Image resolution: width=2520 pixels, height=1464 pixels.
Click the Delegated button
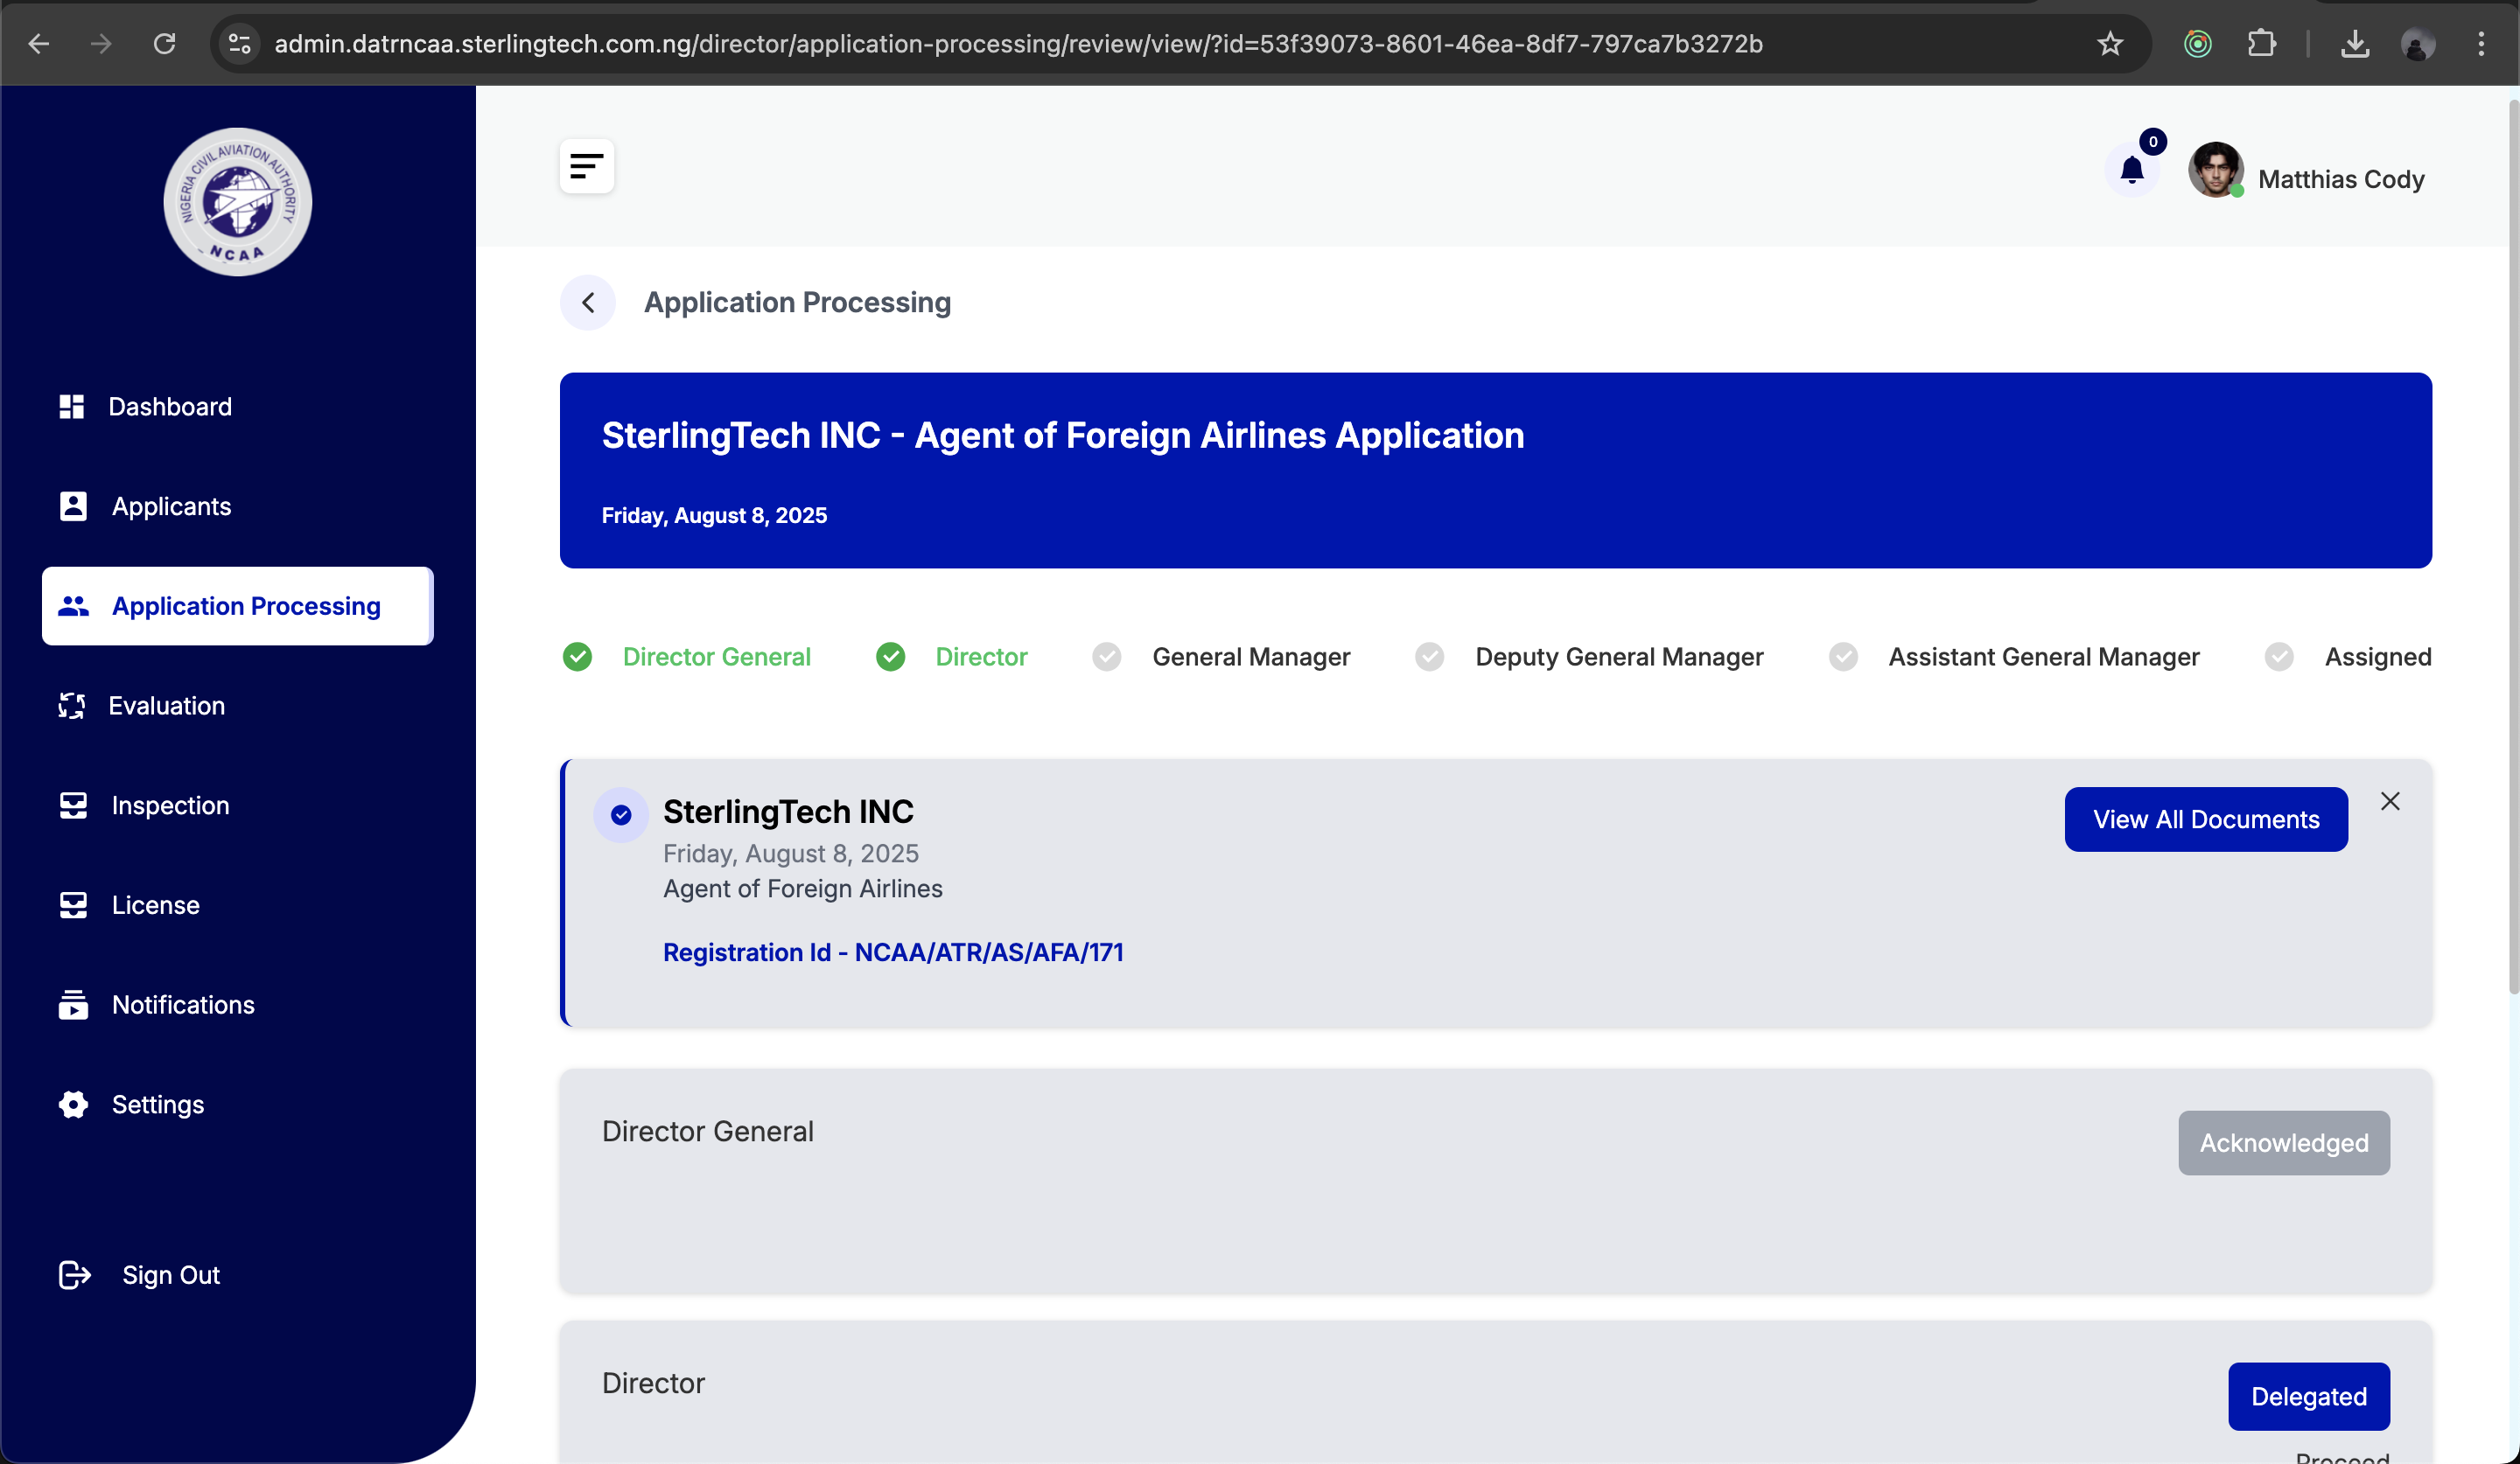2309,1396
